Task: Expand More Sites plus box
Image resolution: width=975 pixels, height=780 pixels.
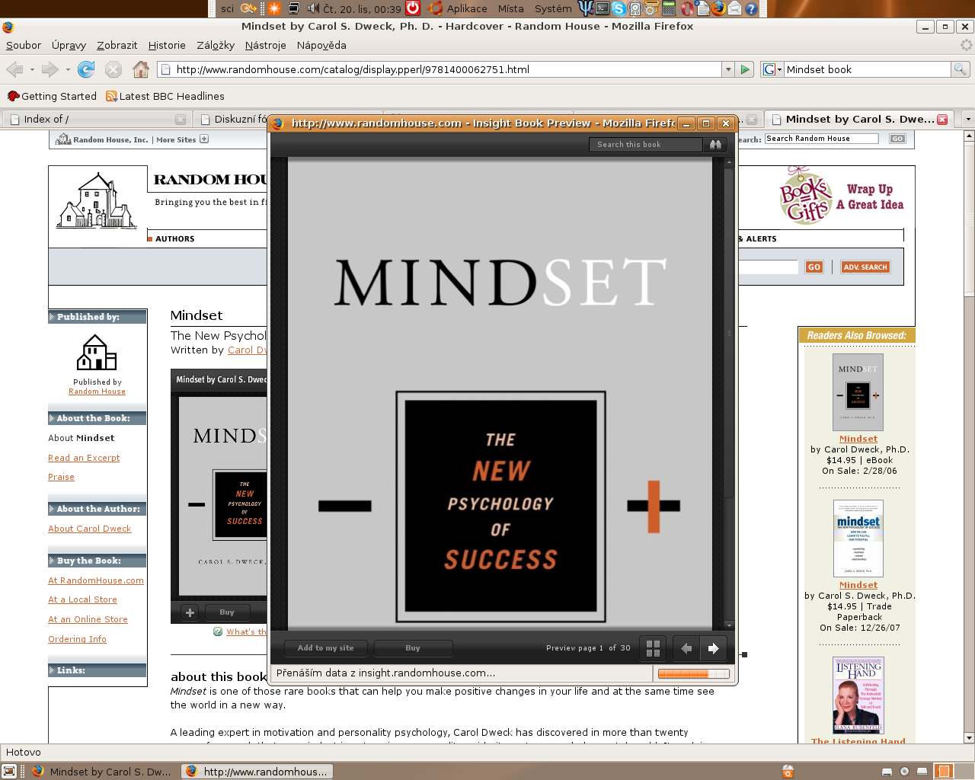Action: tap(204, 139)
